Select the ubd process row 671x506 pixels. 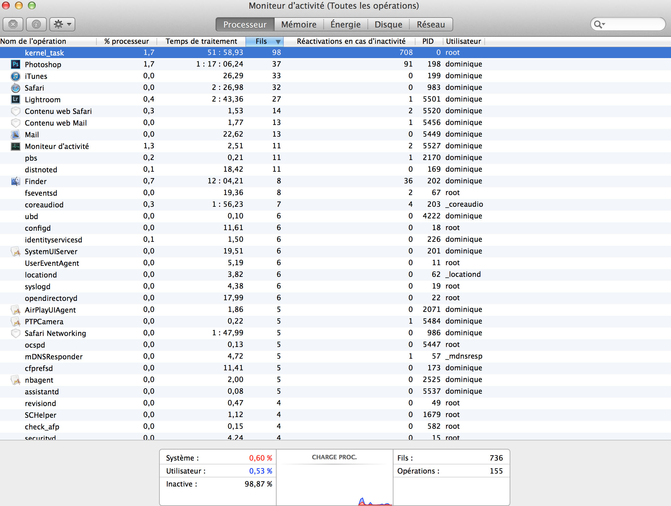pyautogui.click(x=335, y=216)
